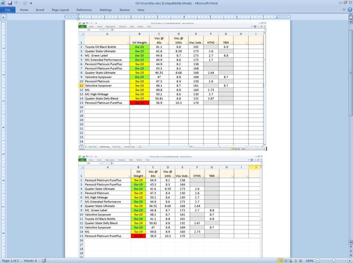Screen dimensions: 353x264
Task: Open the Undo history dropdown arrow
Action: (x=20, y=3)
